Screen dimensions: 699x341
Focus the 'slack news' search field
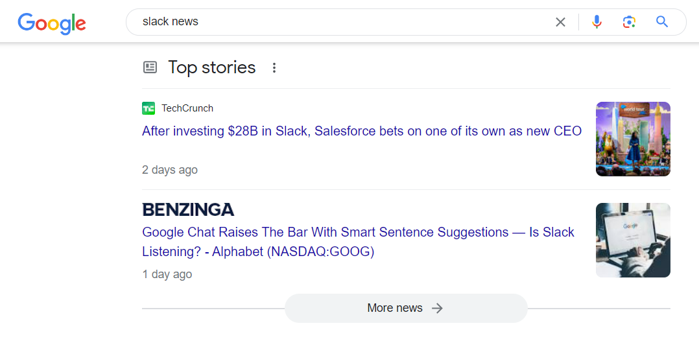pos(337,21)
